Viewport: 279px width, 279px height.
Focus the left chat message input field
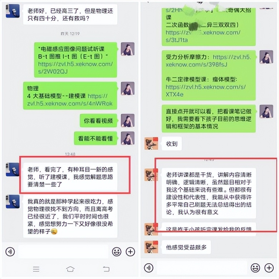63,251
